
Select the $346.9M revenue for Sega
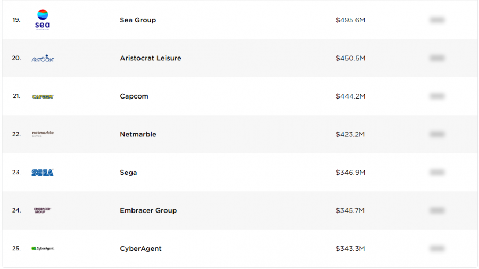point(350,173)
